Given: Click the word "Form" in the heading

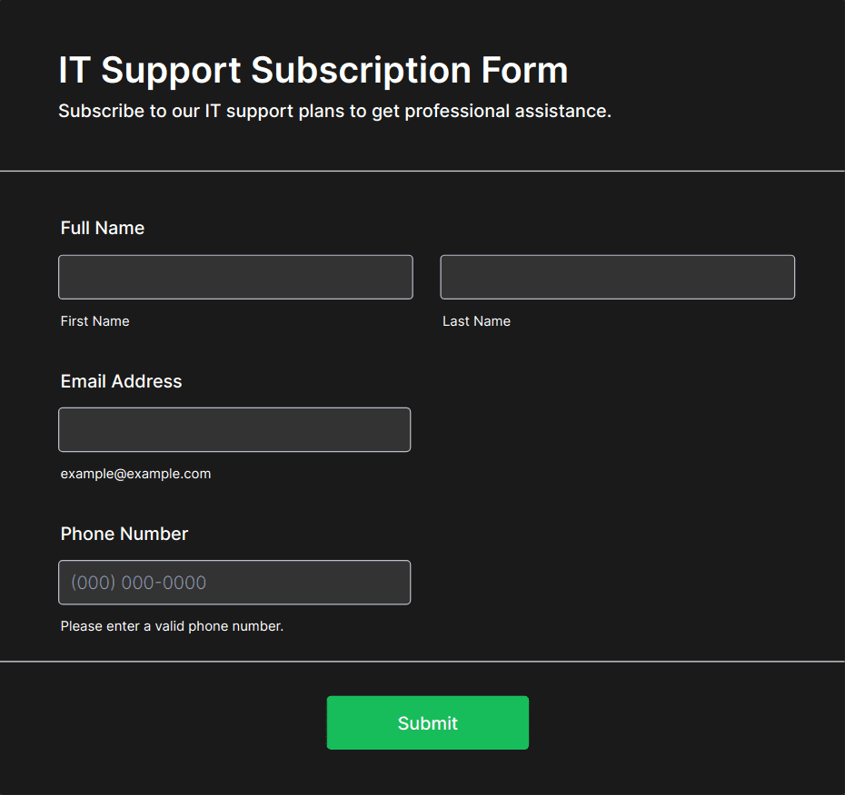Looking at the screenshot, I should [524, 70].
